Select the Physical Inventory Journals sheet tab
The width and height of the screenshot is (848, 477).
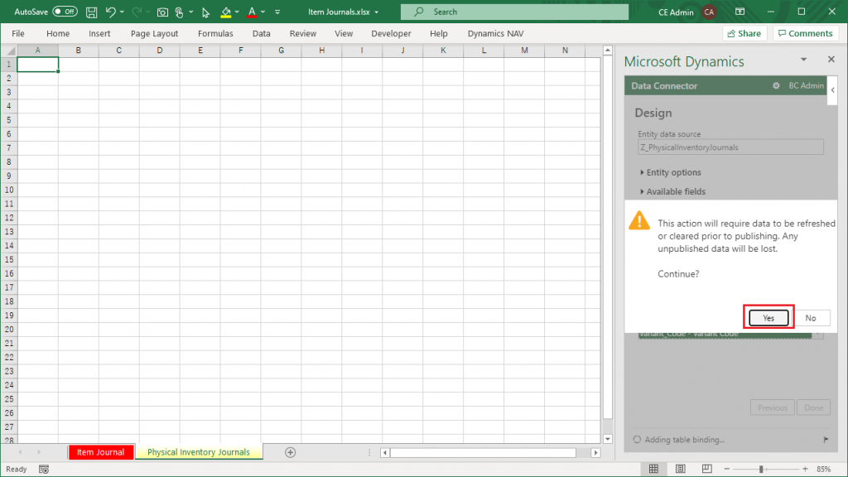click(x=199, y=452)
